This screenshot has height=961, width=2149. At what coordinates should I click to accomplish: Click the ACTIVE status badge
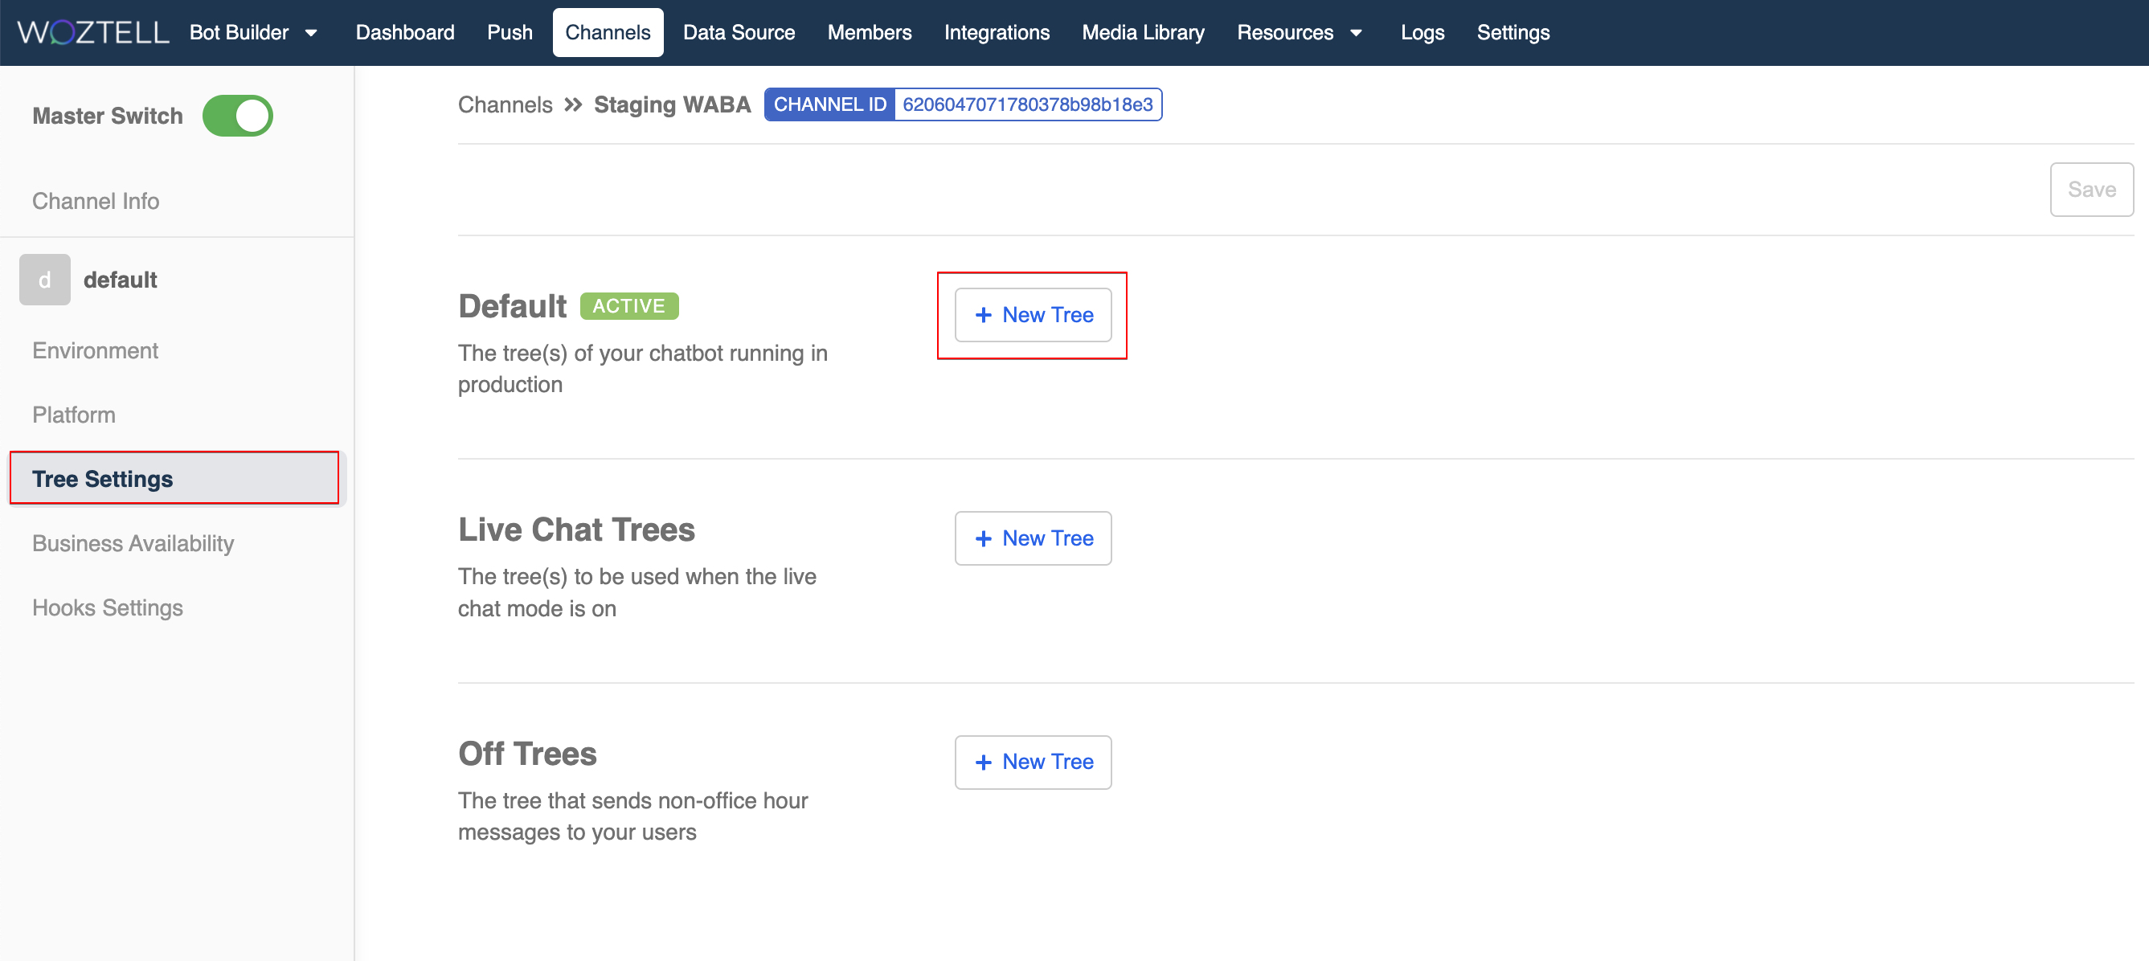click(x=629, y=306)
